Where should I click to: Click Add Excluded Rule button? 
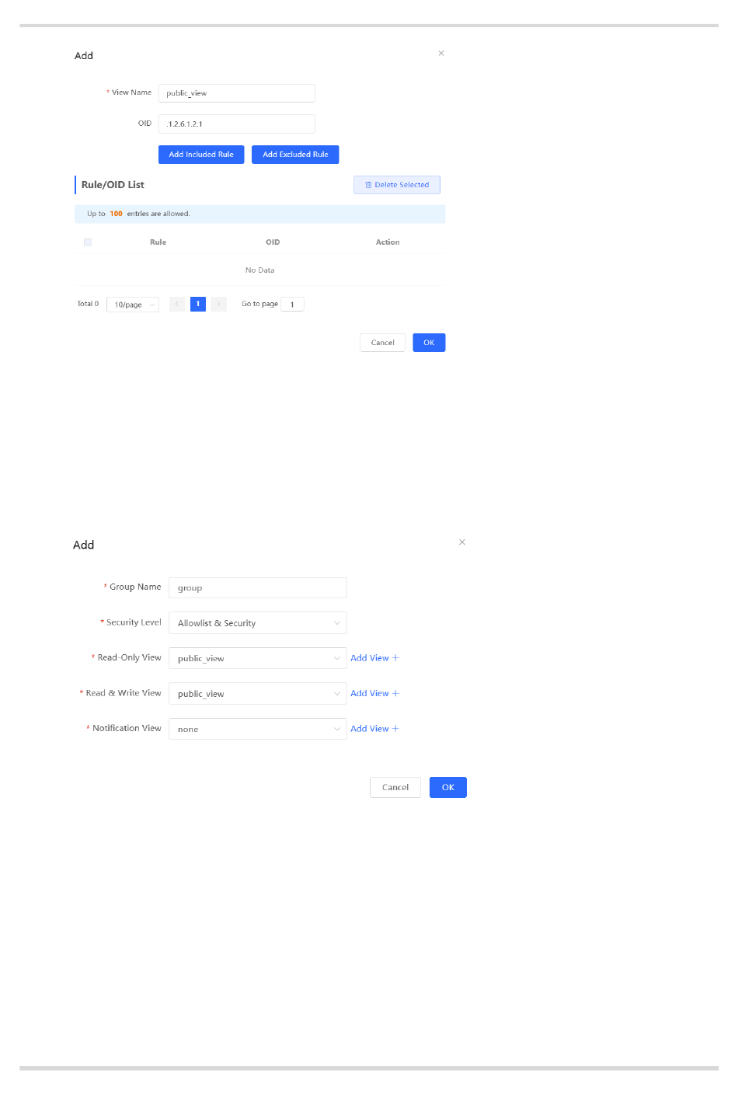(x=295, y=155)
